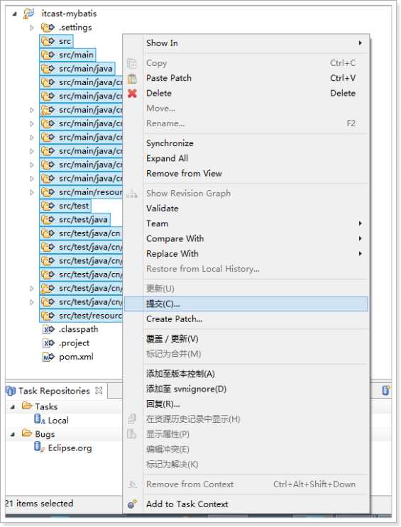Viewport: 401px width, 527px height.
Task: Click the Task Repositories view icon
Action: coord(11,391)
